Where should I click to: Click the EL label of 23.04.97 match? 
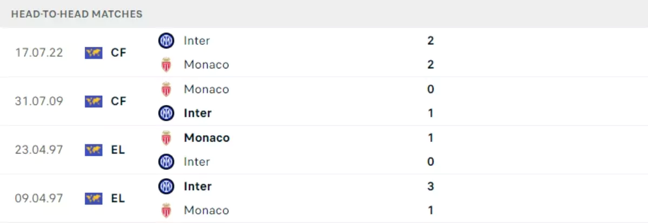tap(118, 150)
